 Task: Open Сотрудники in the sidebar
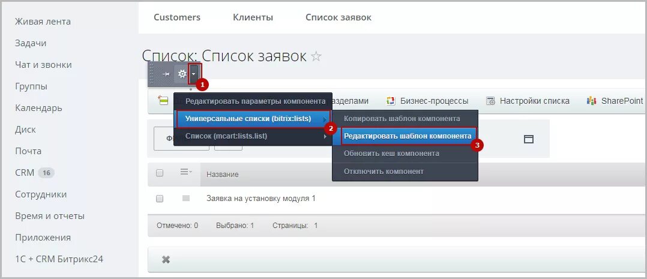coord(41,194)
